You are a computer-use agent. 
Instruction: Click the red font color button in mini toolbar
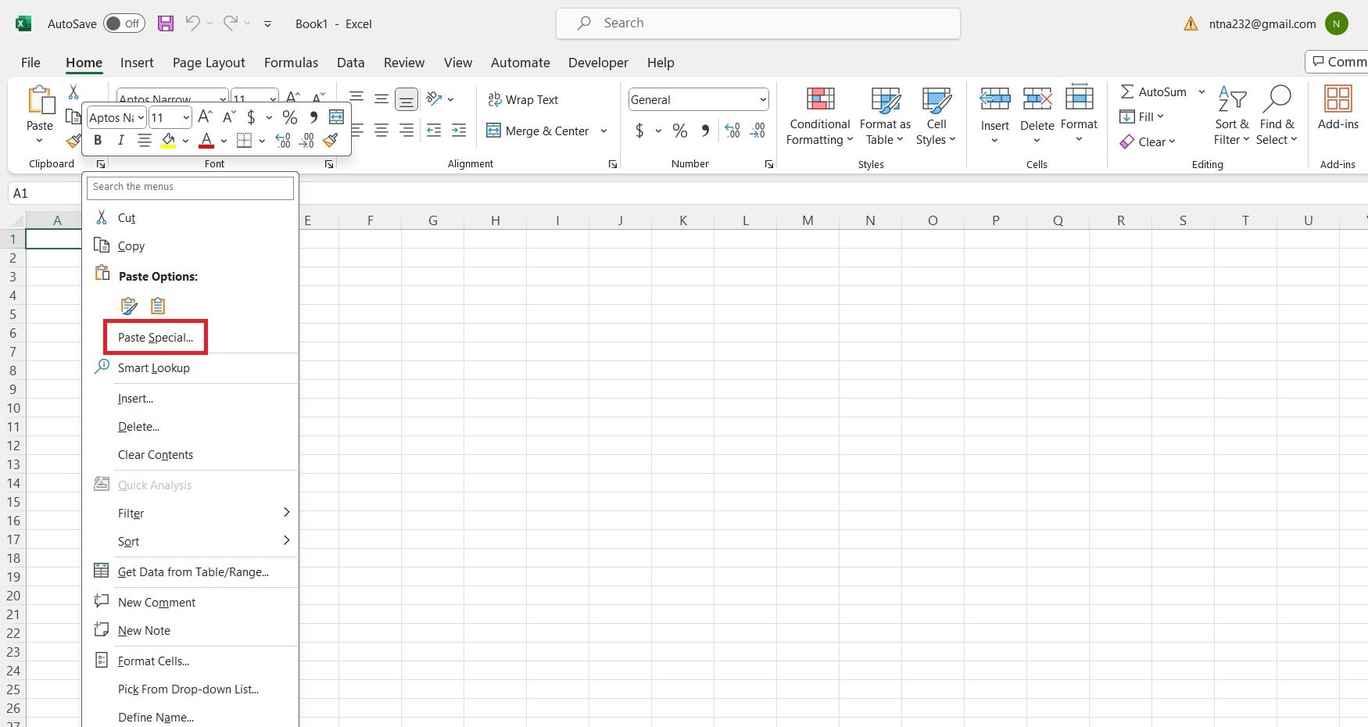[x=206, y=141]
